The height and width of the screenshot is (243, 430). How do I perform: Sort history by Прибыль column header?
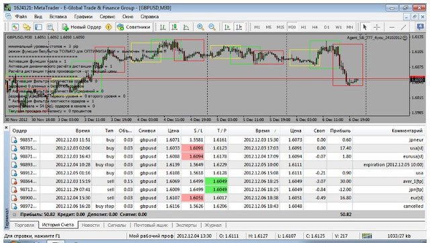[x=340, y=131]
